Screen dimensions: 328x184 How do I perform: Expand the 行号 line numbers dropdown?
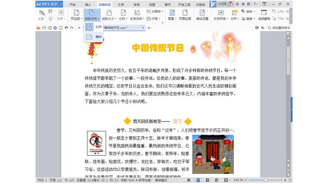pos(154,19)
